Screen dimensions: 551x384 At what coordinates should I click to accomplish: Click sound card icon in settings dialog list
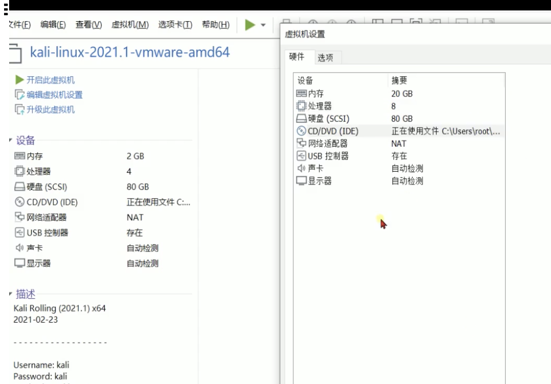(301, 168)
